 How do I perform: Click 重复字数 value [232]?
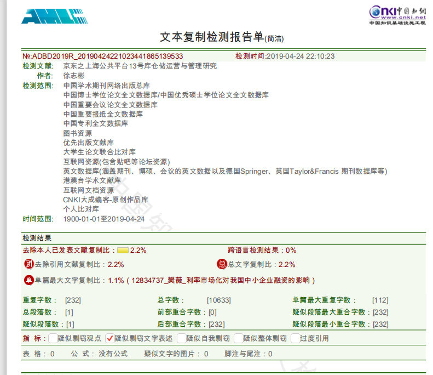point(73,300)
